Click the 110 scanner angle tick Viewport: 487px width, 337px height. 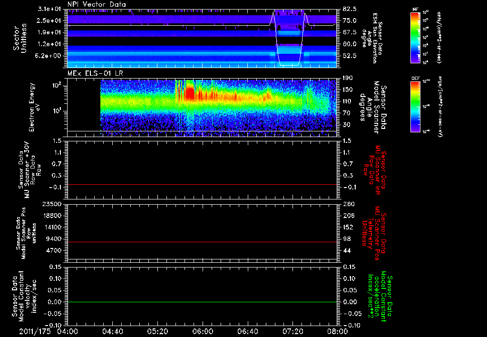(x=348, y=101)
